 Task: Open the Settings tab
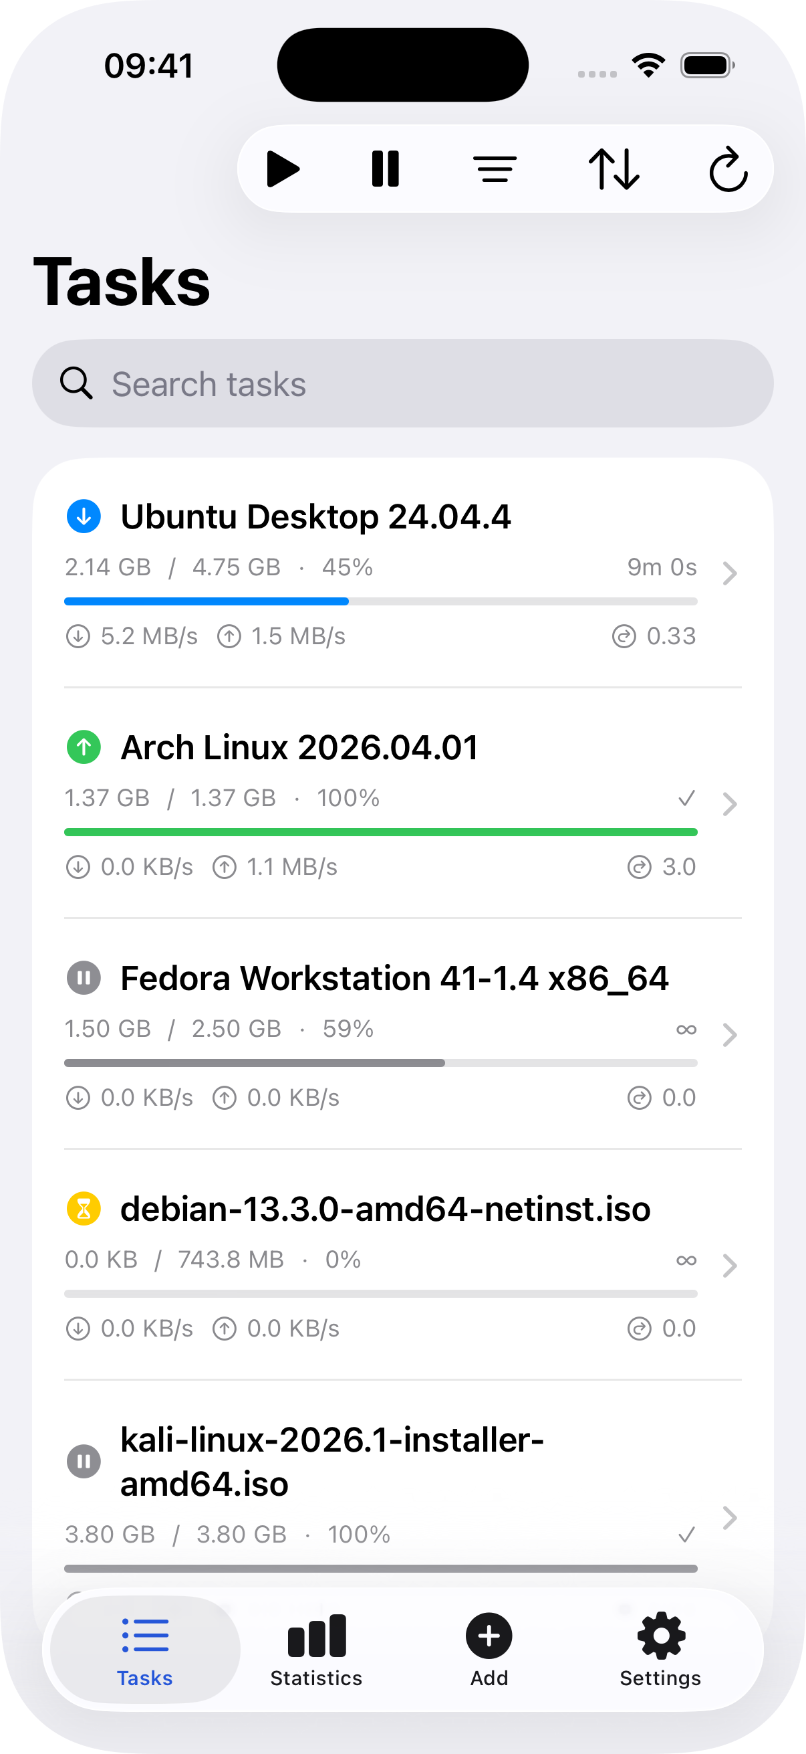point(660,1649)
